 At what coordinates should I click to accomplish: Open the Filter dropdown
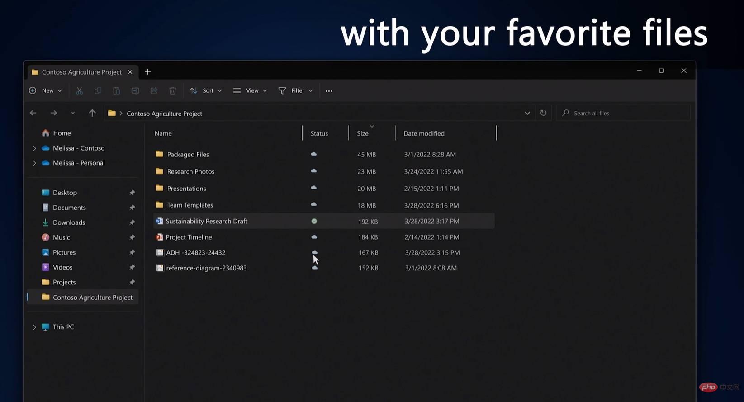click(x=296, y=91)
